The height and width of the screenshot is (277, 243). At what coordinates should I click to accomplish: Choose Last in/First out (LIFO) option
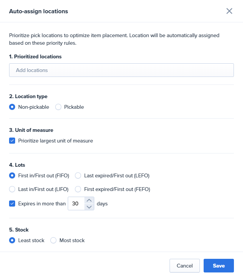pyautogui.click(x=12, y=189)
